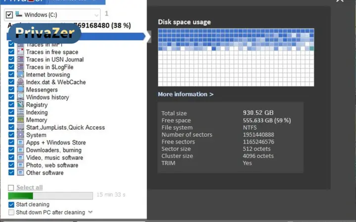Expand the shut down options arrow
Screen dimensions: 356x222
(90, 212)
